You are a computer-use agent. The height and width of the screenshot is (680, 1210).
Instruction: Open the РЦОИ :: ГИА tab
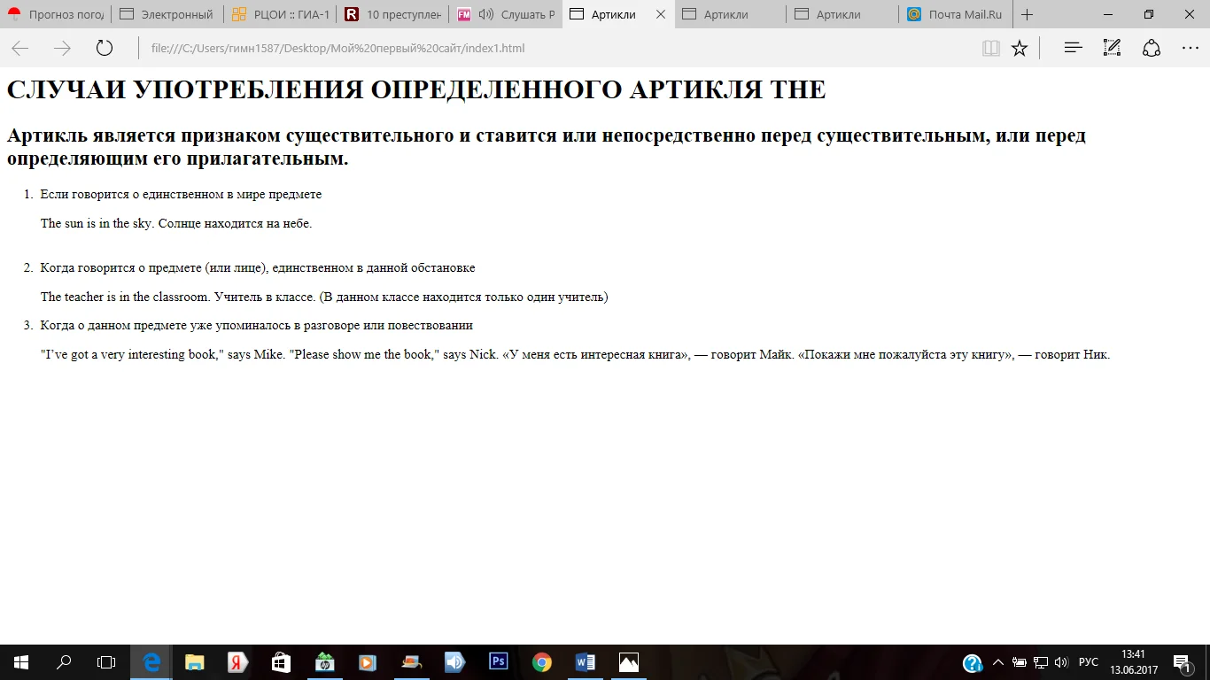tap(280, 14)
